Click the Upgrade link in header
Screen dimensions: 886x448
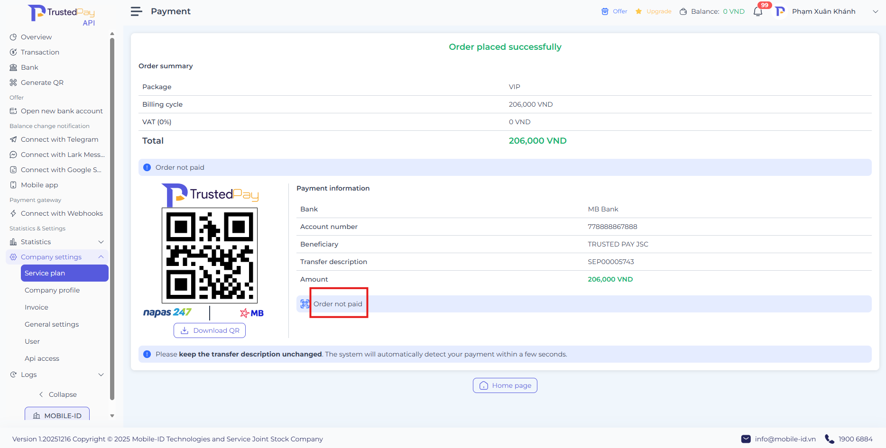pos(659,11)
